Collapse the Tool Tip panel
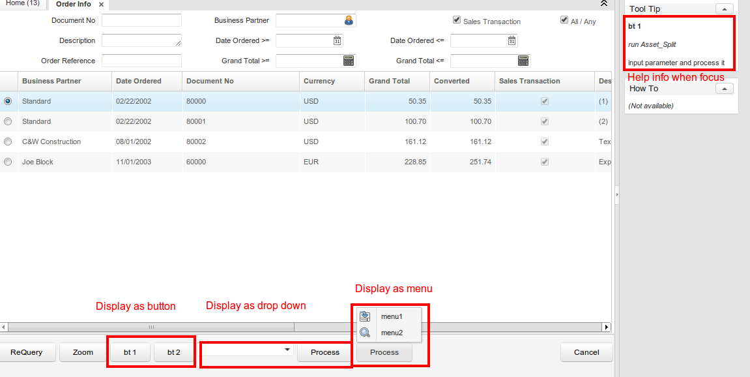The width and height of the screenshot is (750, 377). click(x=723, y=8)
